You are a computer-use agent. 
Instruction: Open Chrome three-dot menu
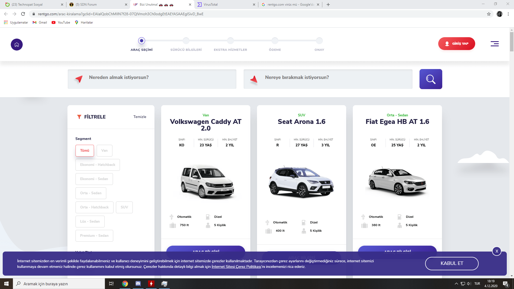(x=508, y=14)
